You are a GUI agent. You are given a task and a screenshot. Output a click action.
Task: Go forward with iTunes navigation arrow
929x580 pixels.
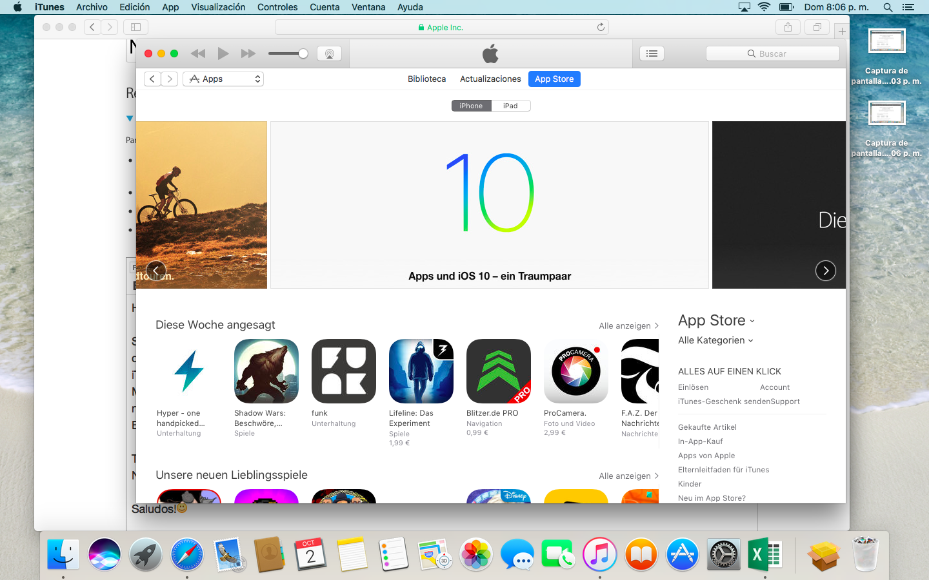click(x=170, y=79)
